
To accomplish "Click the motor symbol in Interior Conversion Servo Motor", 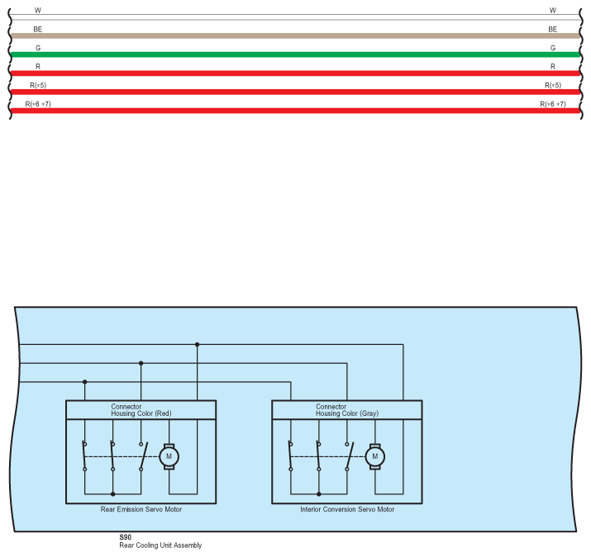I will (374, 456).
